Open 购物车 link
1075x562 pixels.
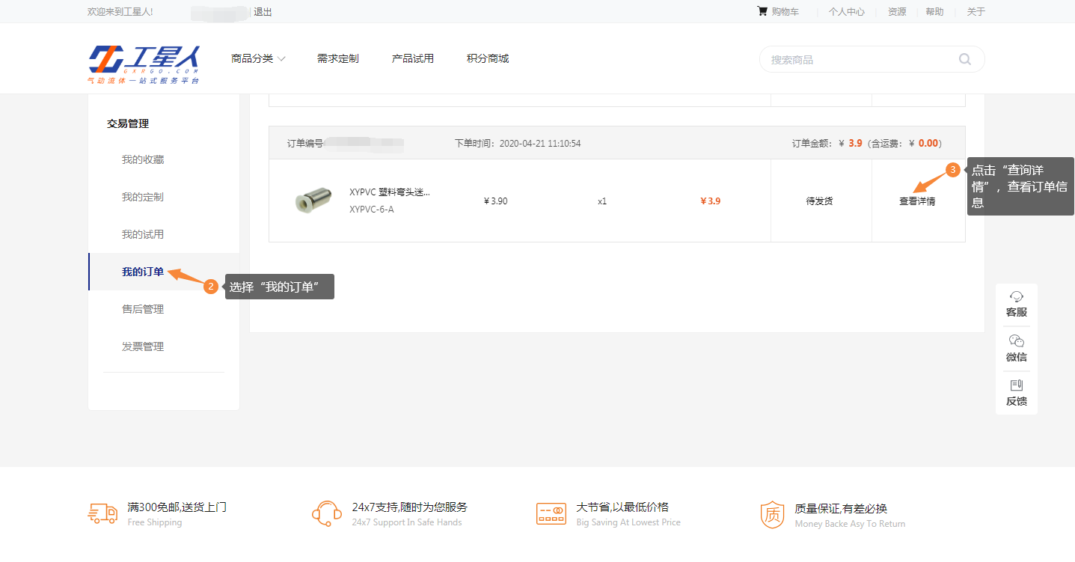(x=785, y=11)
